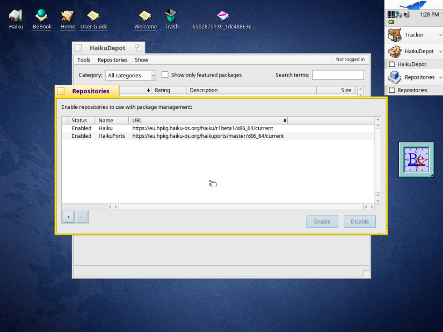Sort packages by Rating column header
This screenshot has width=443, height=332.
pos(169,90)
